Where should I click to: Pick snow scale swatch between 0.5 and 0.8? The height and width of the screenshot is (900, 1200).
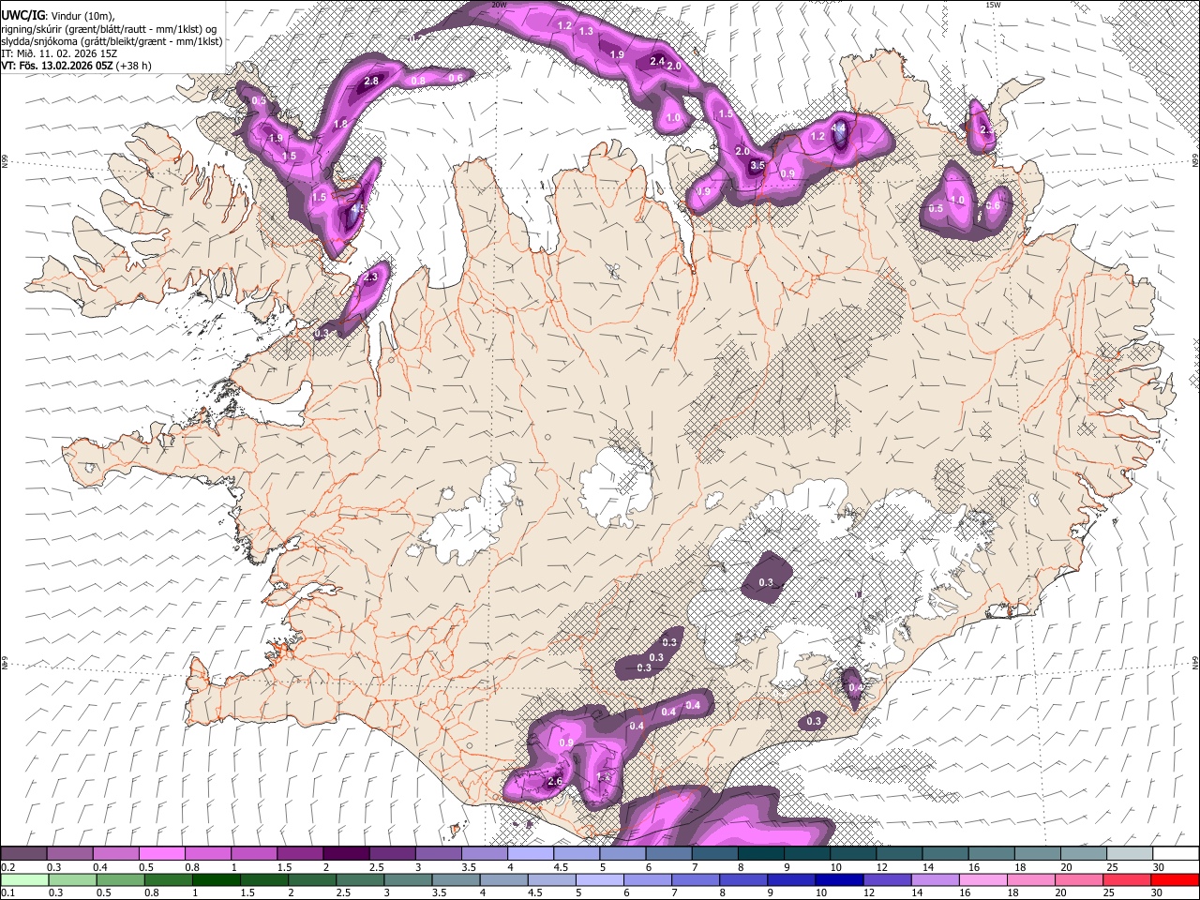pos(162,854)
